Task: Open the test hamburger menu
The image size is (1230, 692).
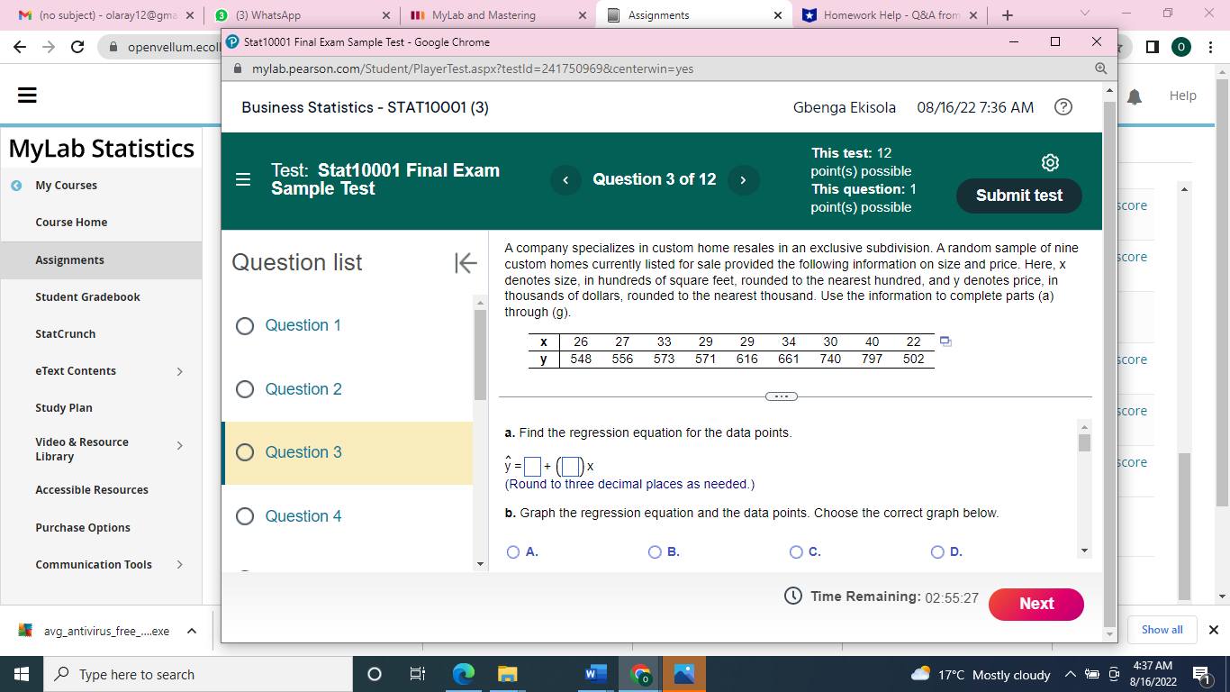Action: click(x=243, y=179)
